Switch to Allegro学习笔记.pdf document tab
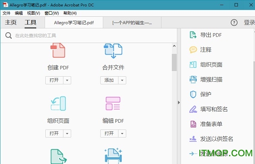The width and height of the screenshot is (255, 164). coord(74,22)
